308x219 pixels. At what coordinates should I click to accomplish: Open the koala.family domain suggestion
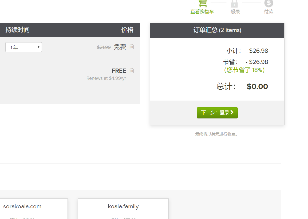pyautogui.click(x=123, y=206)
